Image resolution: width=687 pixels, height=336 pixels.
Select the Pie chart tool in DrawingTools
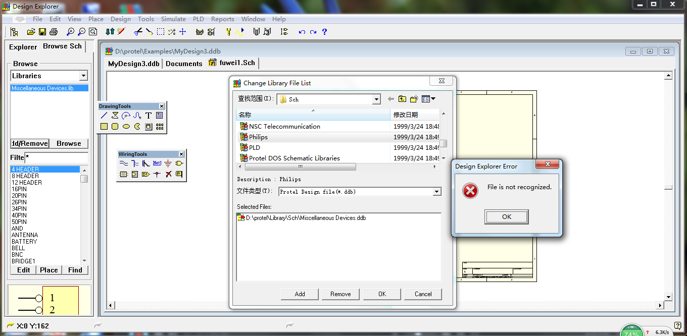click(x=137, y=127)
